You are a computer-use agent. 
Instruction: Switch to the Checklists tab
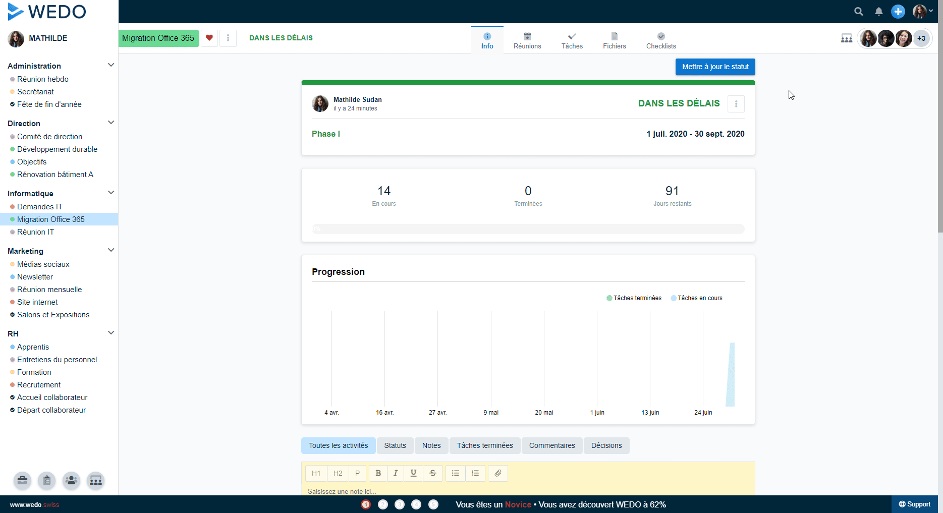[661, 40]
